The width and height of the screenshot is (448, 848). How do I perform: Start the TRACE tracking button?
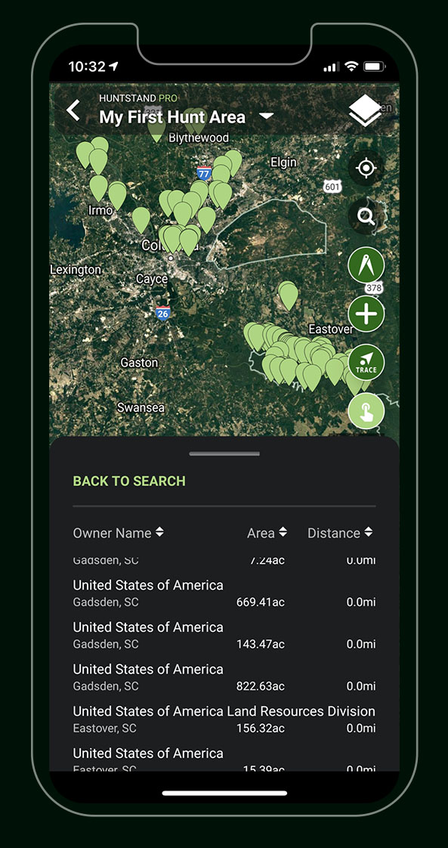pyautogui.click(x=366, y=362)
